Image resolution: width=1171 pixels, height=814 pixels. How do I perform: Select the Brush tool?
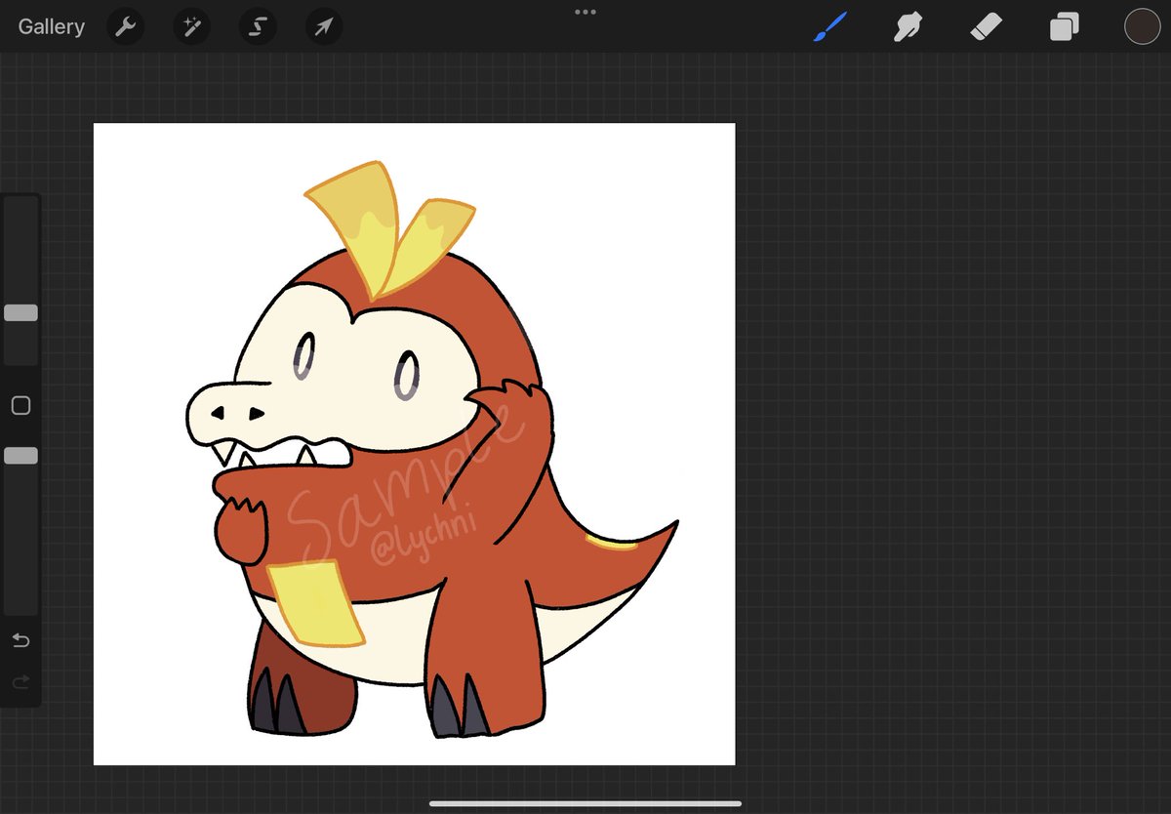coord(829,26)
